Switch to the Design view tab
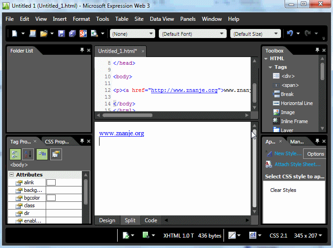333x248 pixels. coord(107,220)
